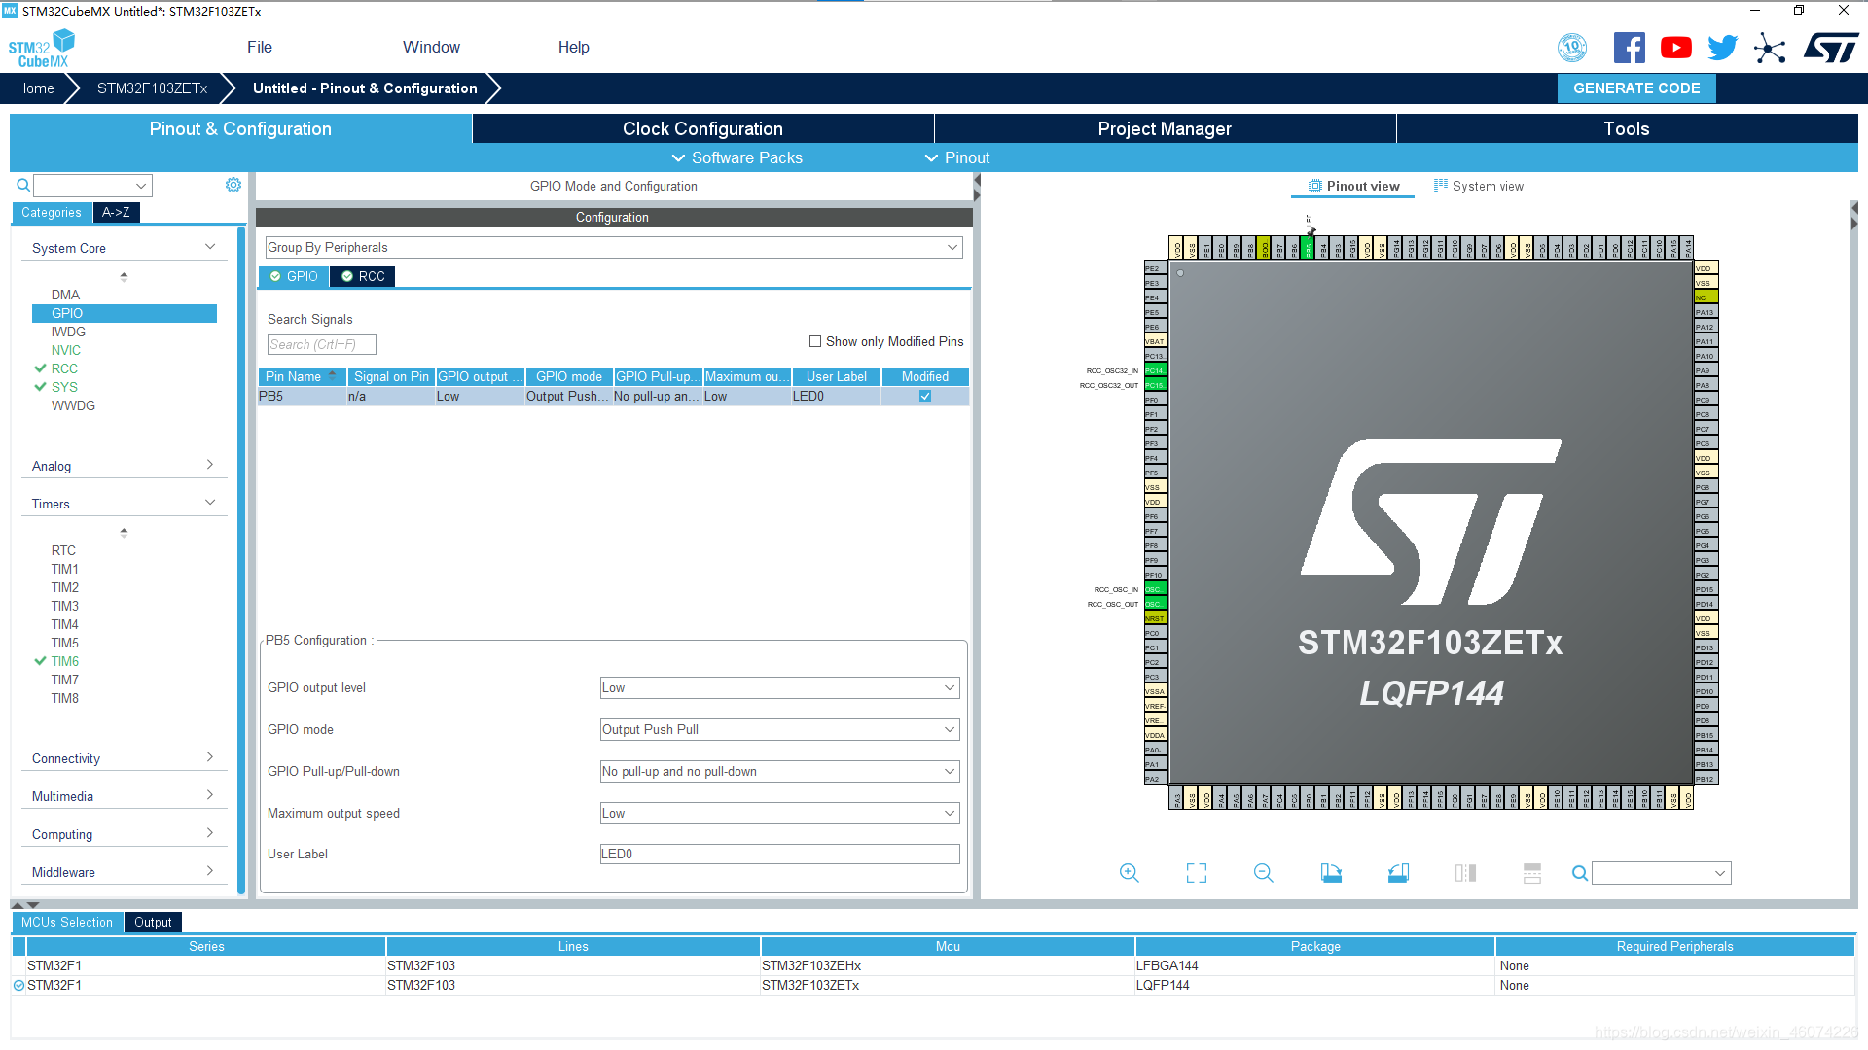Rotate the chip view clockwise
Image resolution: width=1868 pixels, height=1050 pixels.
click(x=1331, y=873)
